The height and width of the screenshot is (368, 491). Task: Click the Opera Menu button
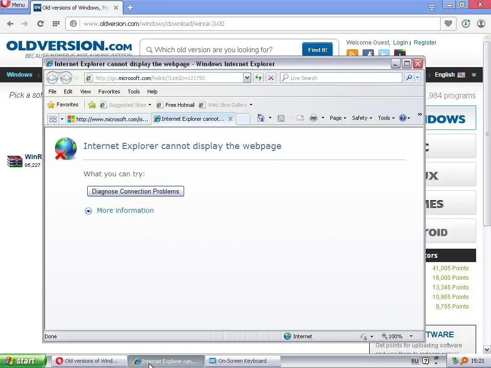(14, 4)
